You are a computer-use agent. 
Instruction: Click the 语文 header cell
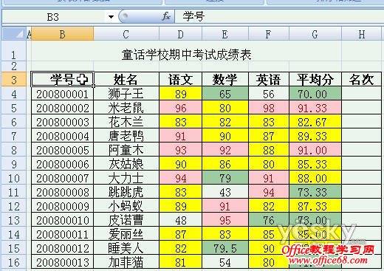click(180, 79)
